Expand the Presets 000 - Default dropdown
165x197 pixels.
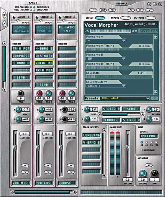pyautogui.click(x=125, y=98)
